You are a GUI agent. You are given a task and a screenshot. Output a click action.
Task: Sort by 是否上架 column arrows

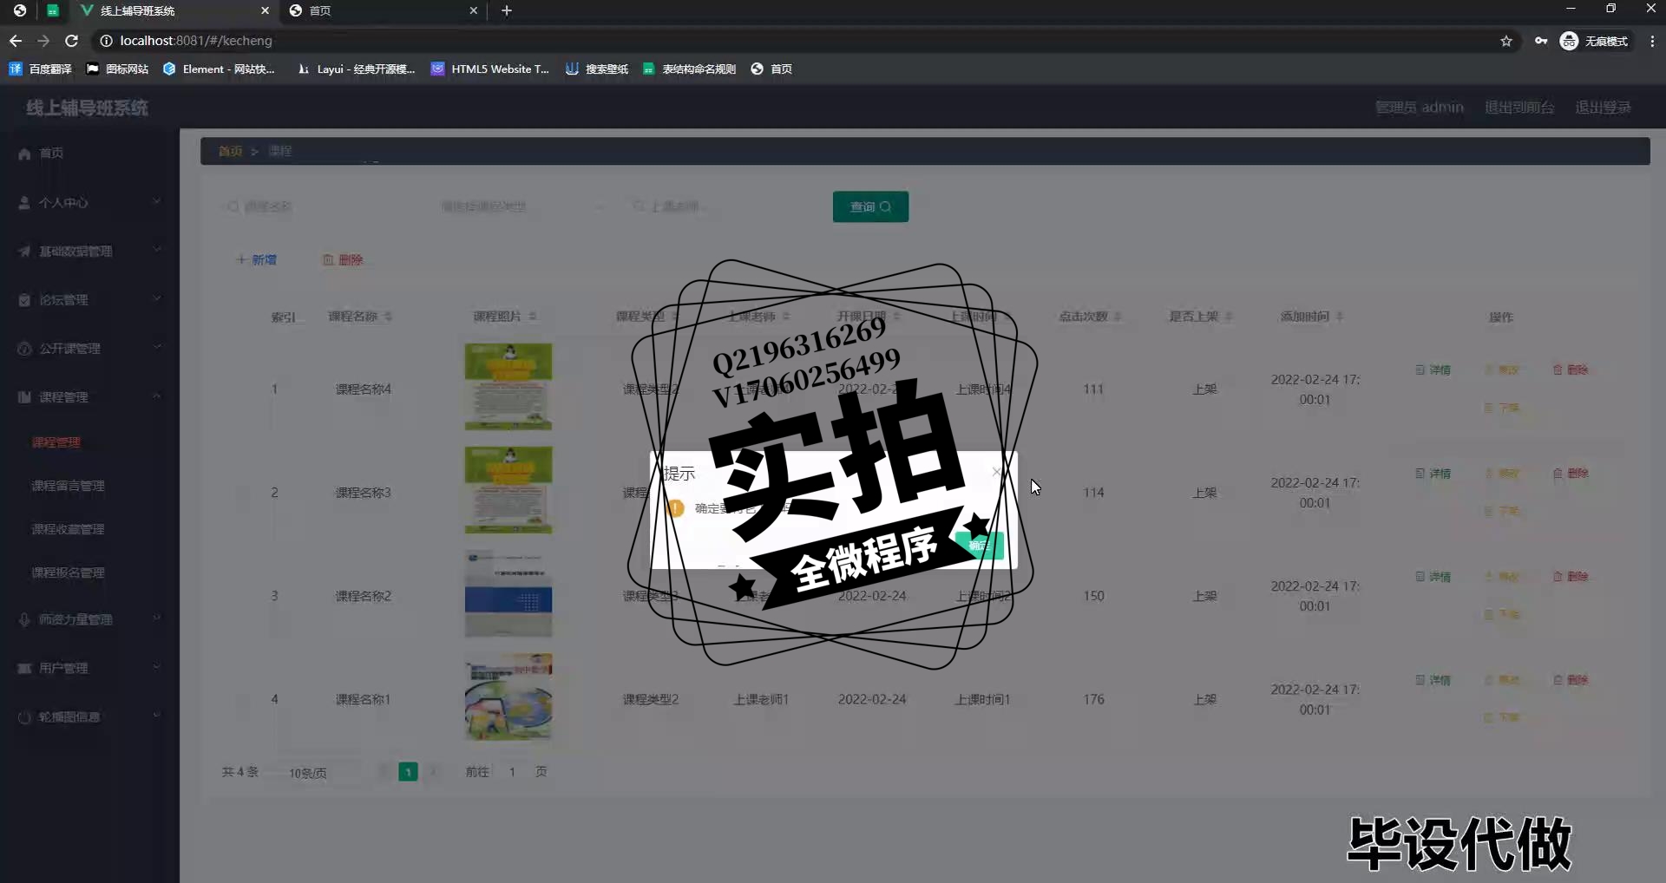pyautogui.click(x=1229, y=317)
